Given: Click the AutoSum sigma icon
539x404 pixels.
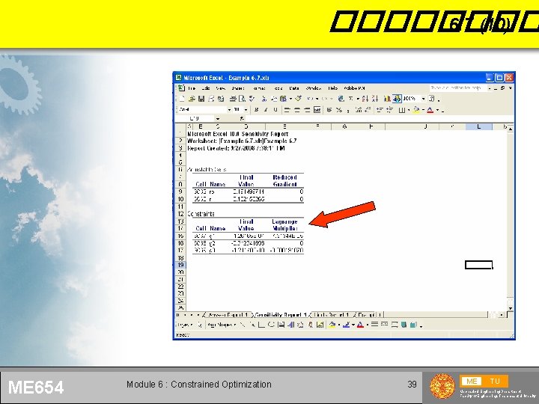Looking at the screenshot, I should tap(350, 99).
